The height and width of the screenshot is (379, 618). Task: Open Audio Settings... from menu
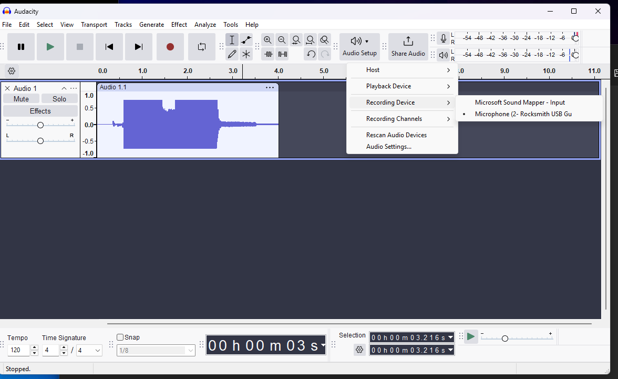click(x=402, y=147)
